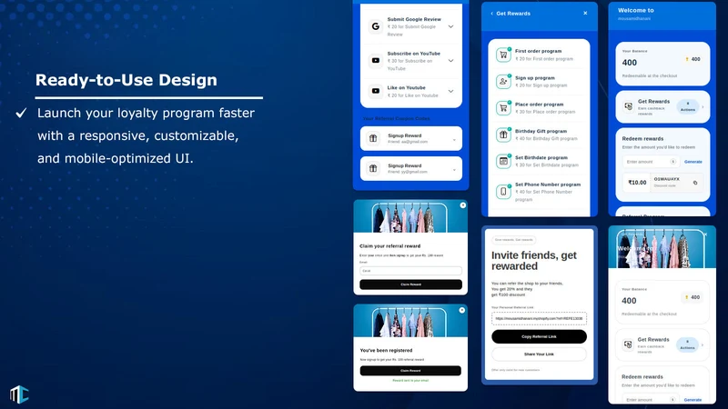
Task: Click the cart icon for Place order program
Action: [x=503, y=108]
